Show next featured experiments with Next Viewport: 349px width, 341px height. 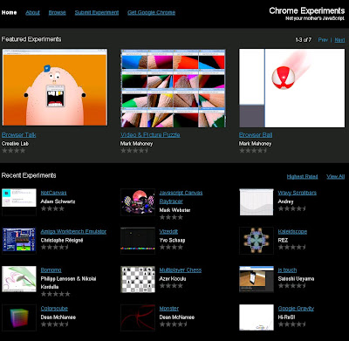pos(339,40)
